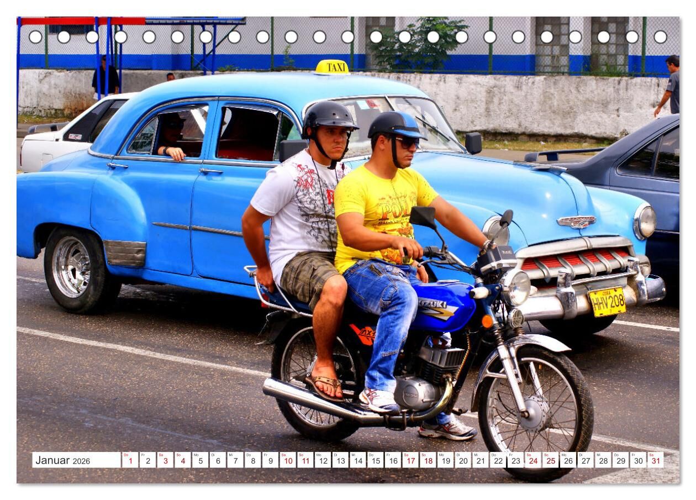Select date 18 marked in red
This screenshot has width=696, height=500.
pyautogui.click(x=428, y=460)
